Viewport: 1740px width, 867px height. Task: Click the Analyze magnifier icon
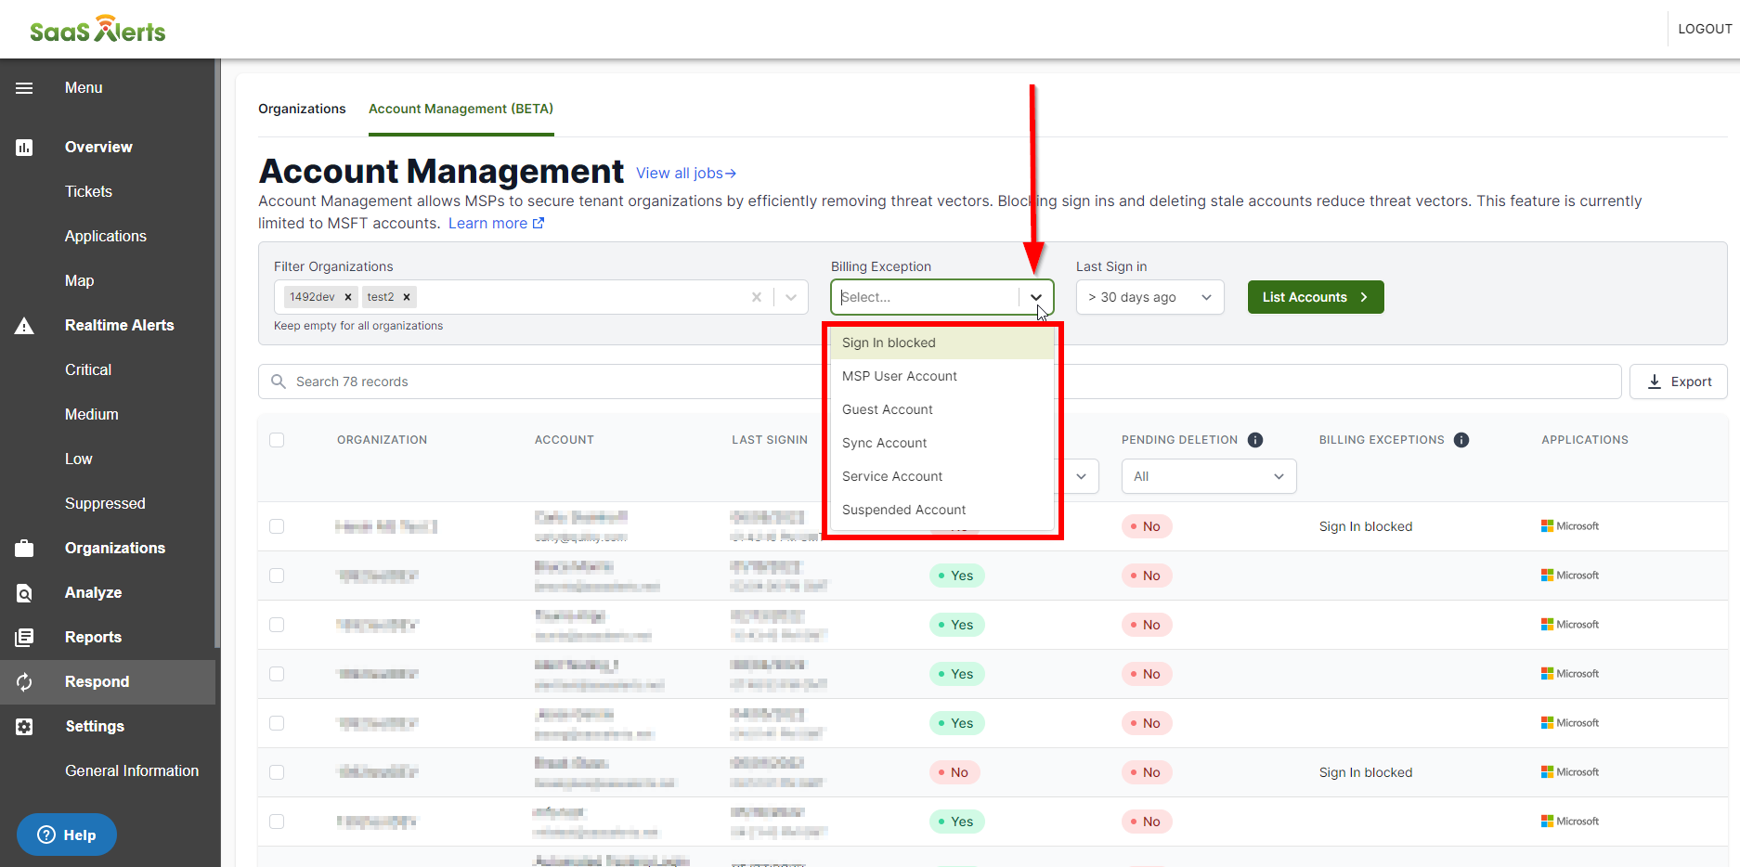[x=24, y=593]
